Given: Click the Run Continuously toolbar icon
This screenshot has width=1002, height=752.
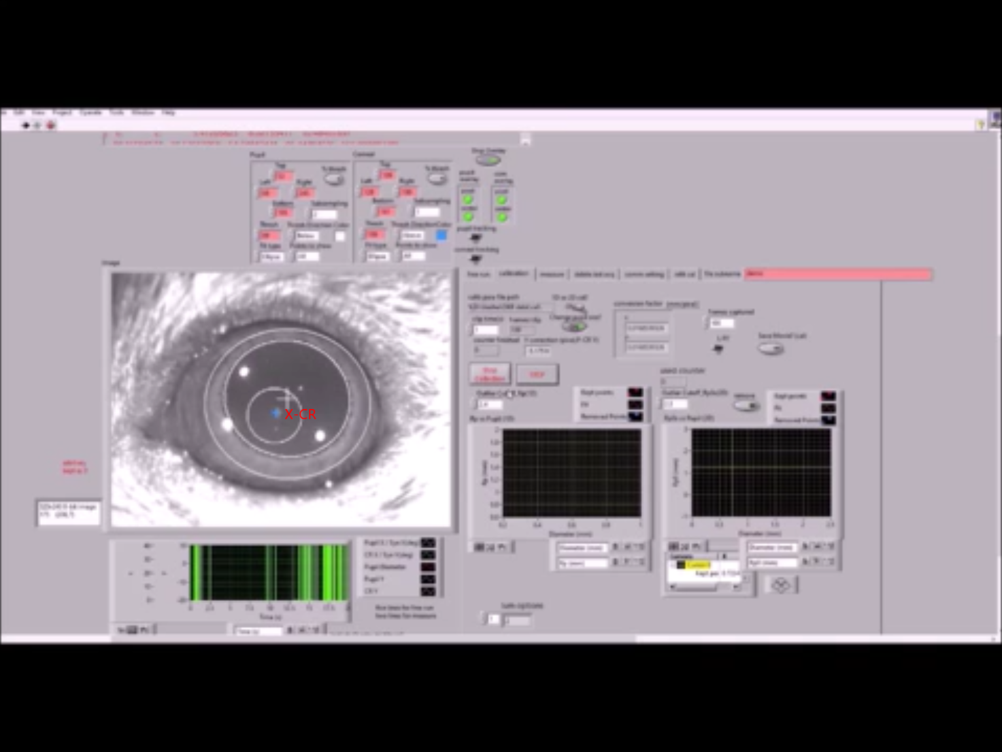Looking at the screenshot, I should click(37, 125).
